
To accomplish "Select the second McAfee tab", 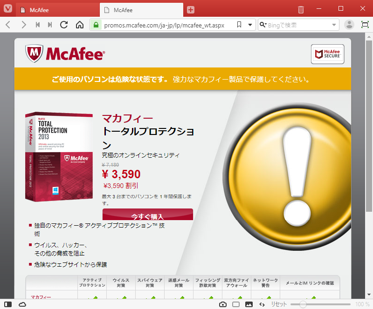I will 142,10.
